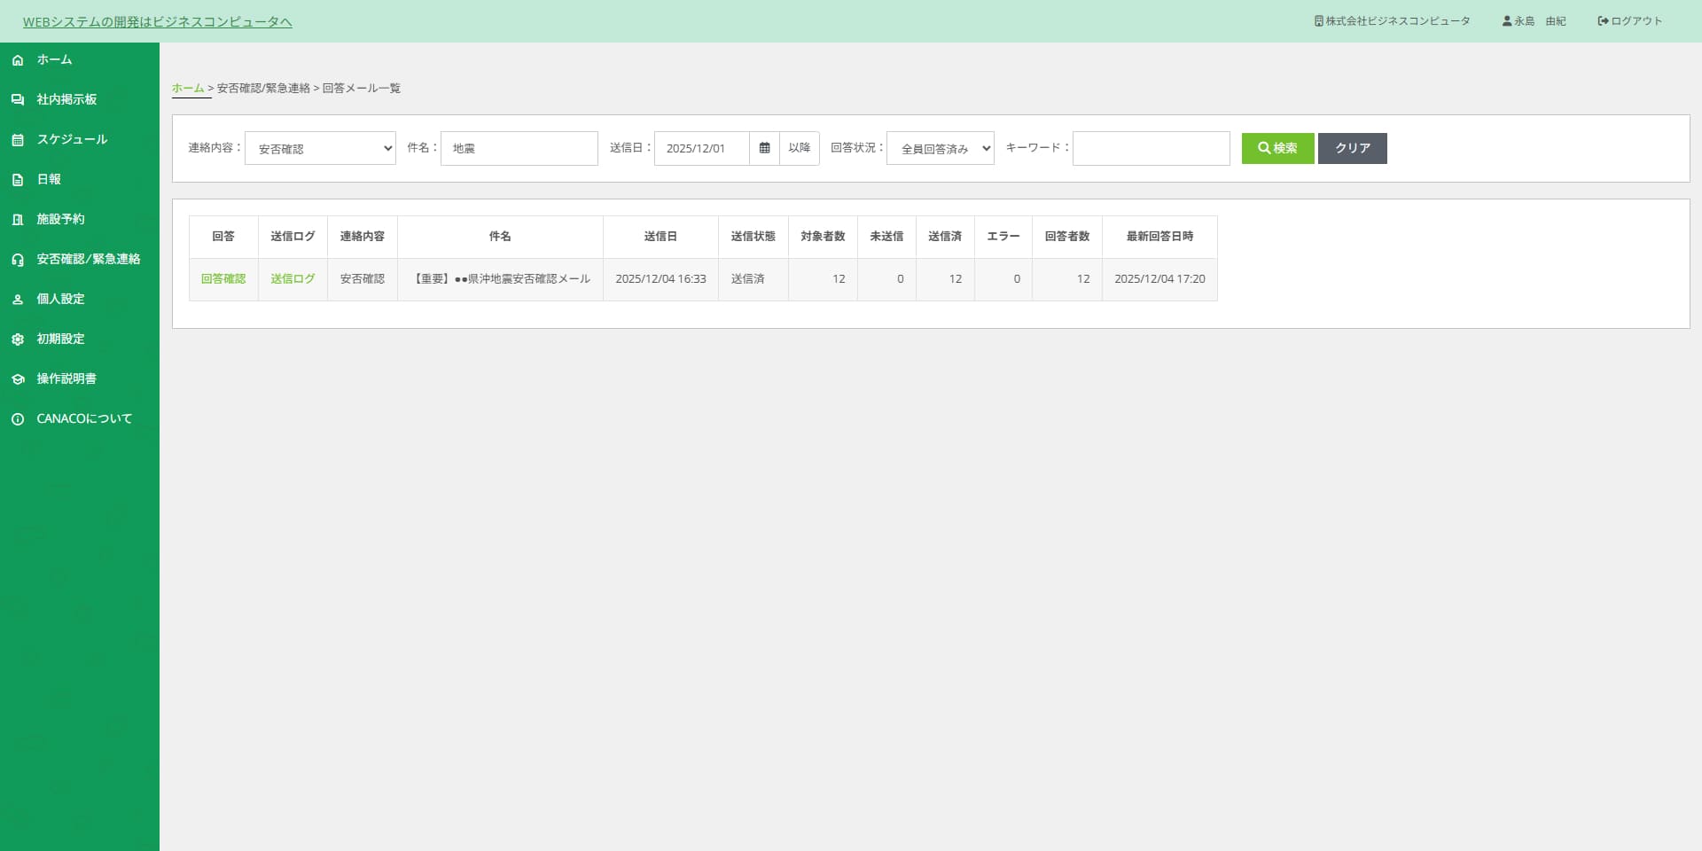Click the daily report document icon
Image resolution: width=1702 pixels, height=851 pixels.
[x=18, y=180]
